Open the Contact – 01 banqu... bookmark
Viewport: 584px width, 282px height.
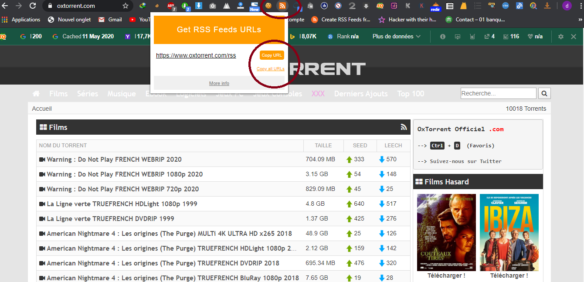(475, 20)
